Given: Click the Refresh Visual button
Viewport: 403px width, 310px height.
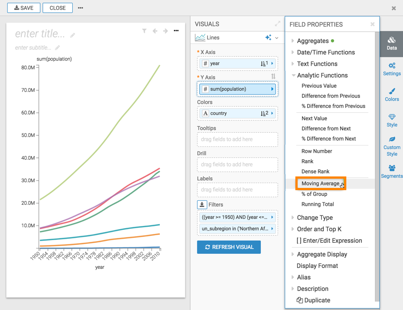Looking at the screenshot, I should pyautogui.click(x=229, y=247).
